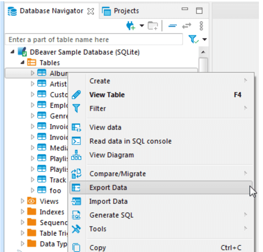
Task: Click the navigator tree scrollbar thumb
Action: (x=203, y=65)
